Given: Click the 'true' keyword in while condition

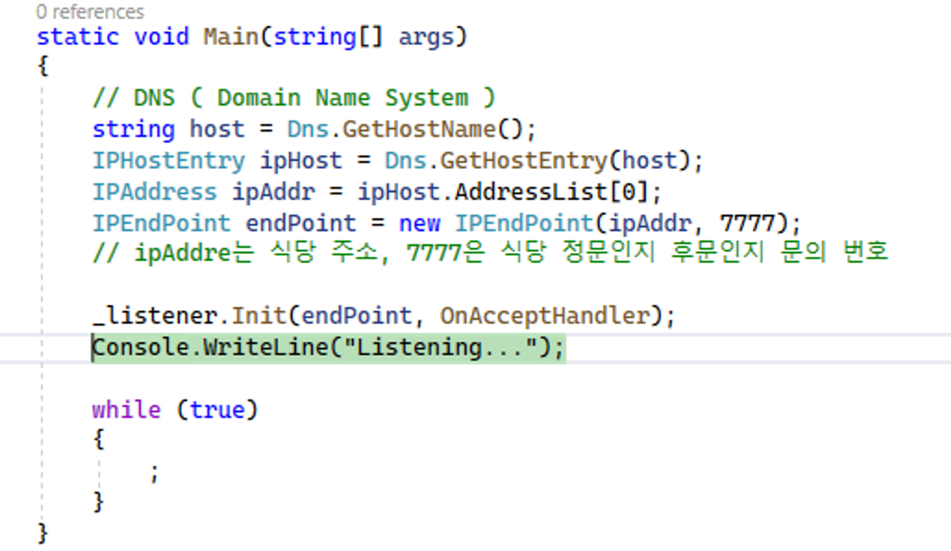Looking at the screenshot, I should pyautogui.click(x=217, y=409).
